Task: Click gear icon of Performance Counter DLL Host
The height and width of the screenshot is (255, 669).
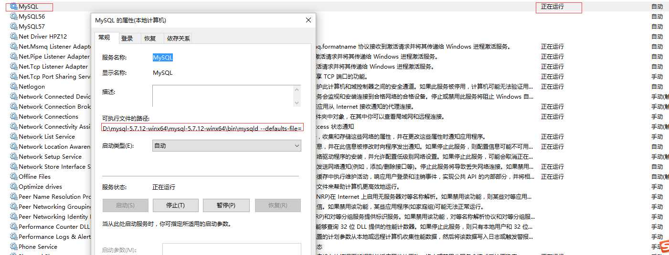Action: tap(13, 227)
